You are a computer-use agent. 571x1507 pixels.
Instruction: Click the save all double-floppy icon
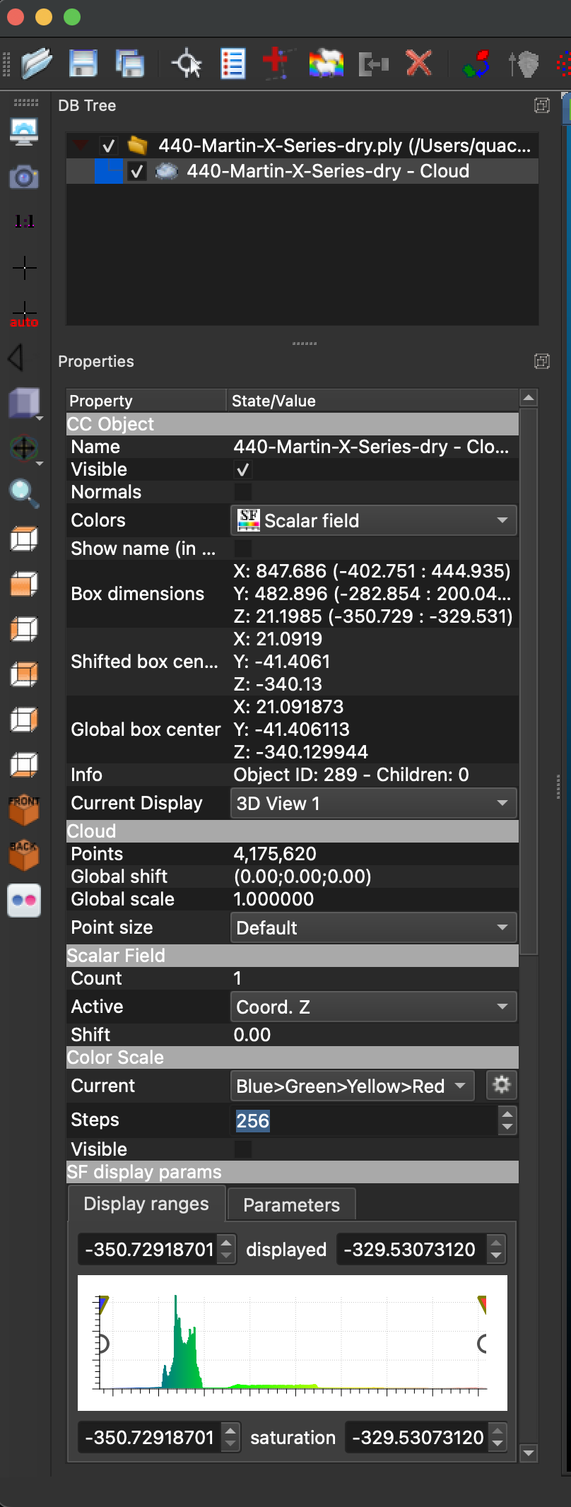[129, 64]
